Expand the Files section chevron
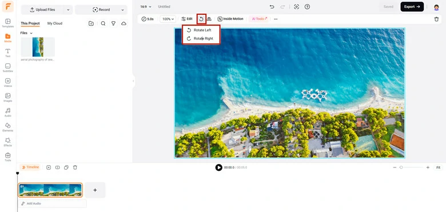Image resolution: width=446 pixels, height=212 pixels. 31,33
